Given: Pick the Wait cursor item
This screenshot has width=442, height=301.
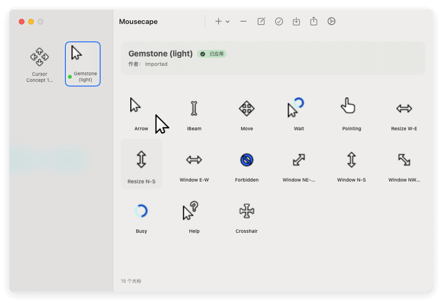Looking at the screenshot, I should (299, 113).
